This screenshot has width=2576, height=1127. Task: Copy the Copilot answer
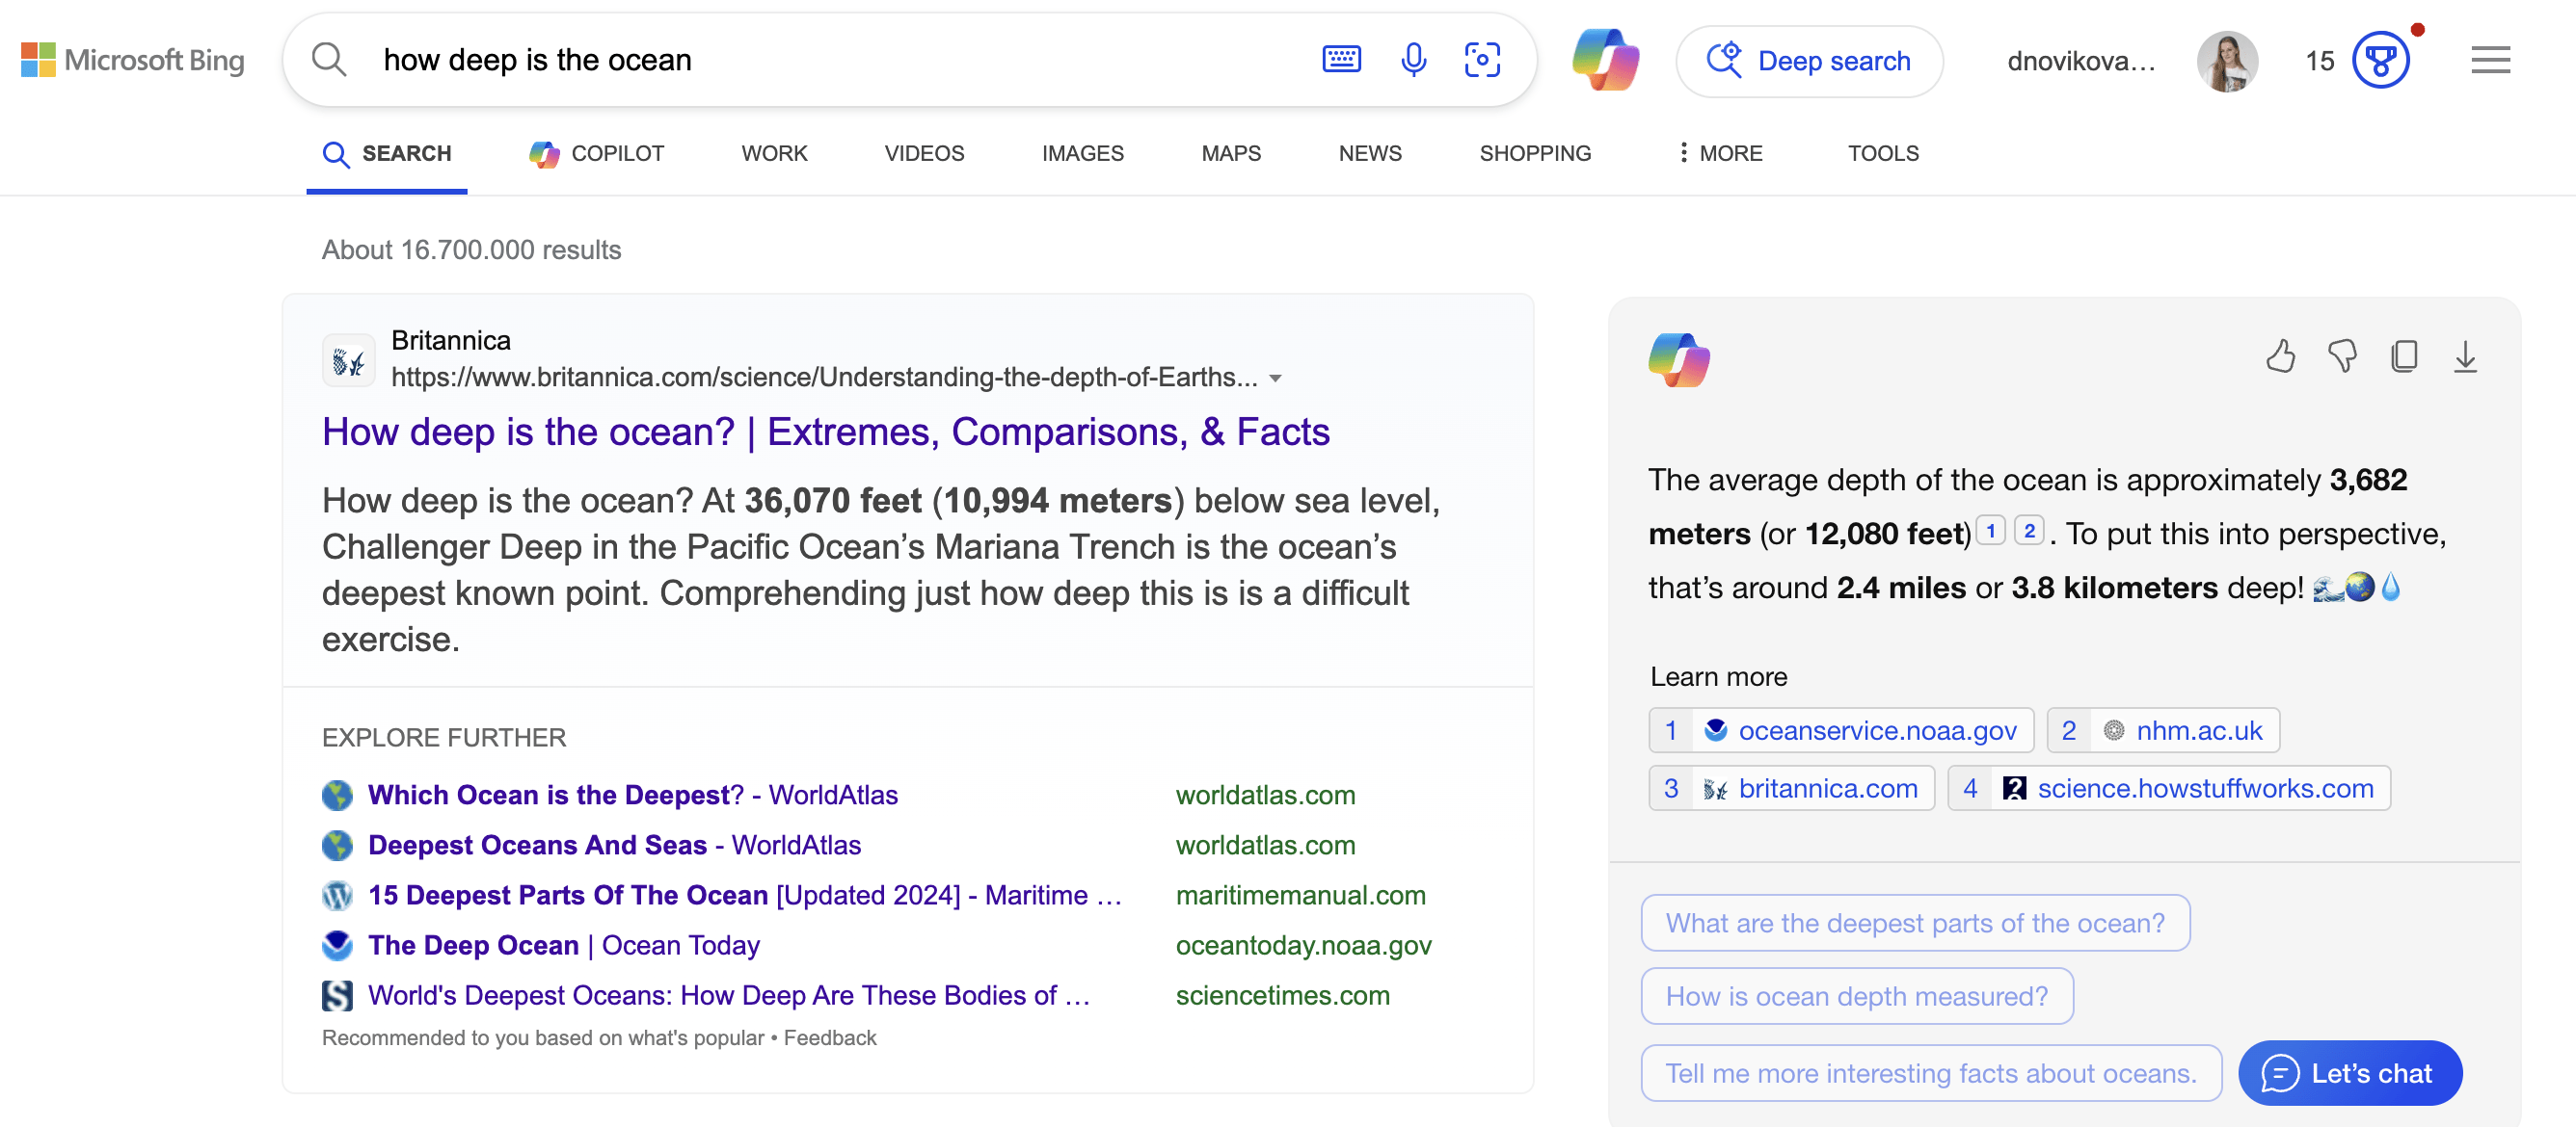(2404, 355)
